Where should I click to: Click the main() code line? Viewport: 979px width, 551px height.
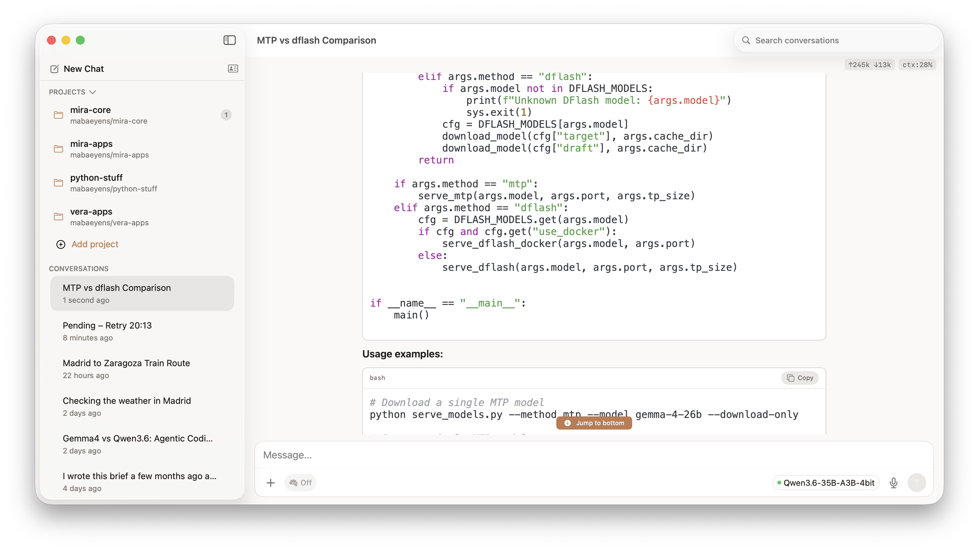coord(411,315)
